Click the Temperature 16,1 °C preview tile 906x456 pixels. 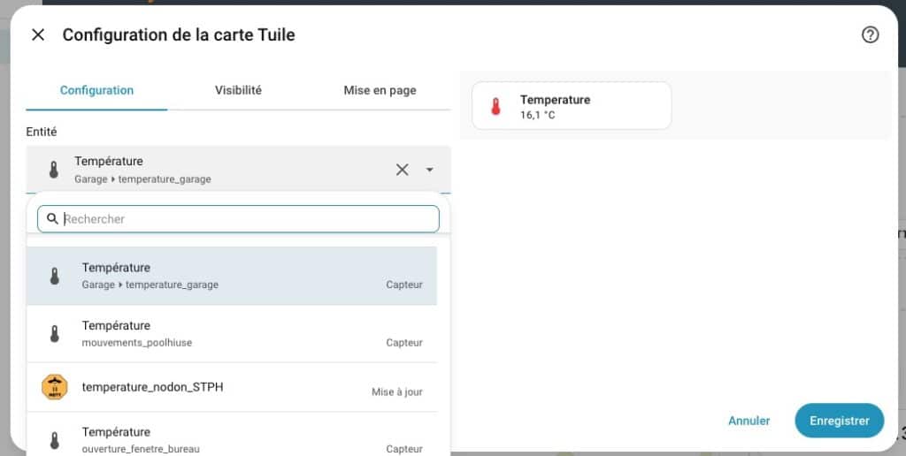pyautogui.click(x=572, y=106)
